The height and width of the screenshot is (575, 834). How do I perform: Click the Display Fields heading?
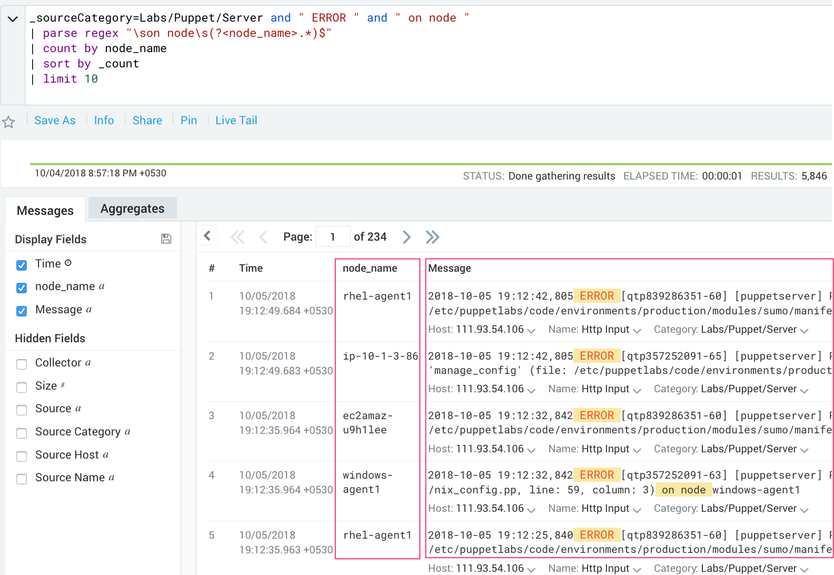(x=51, y=240)
